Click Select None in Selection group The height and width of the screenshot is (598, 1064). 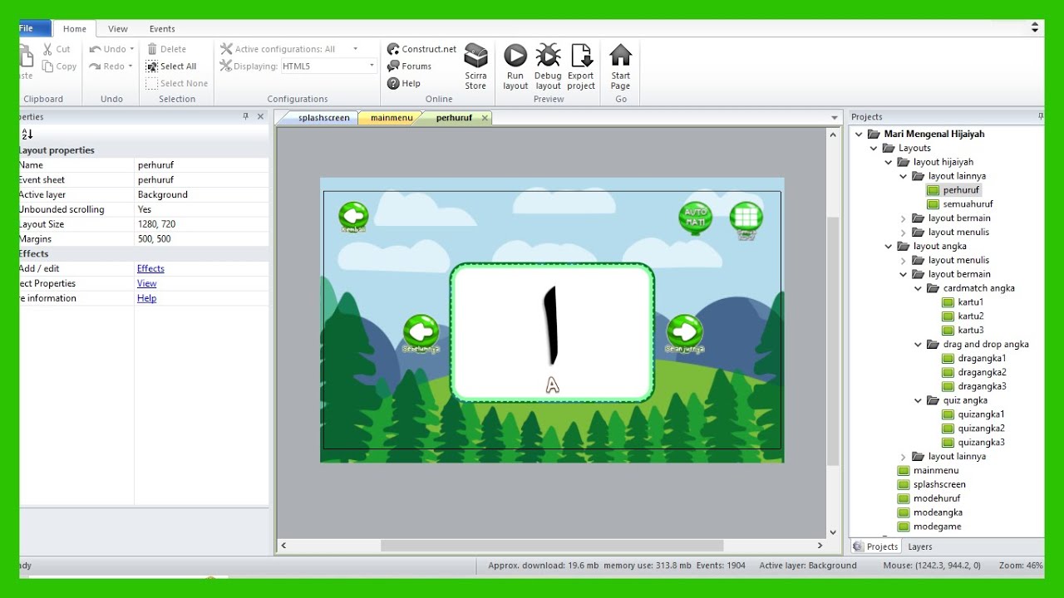click(x=176, y=83)
